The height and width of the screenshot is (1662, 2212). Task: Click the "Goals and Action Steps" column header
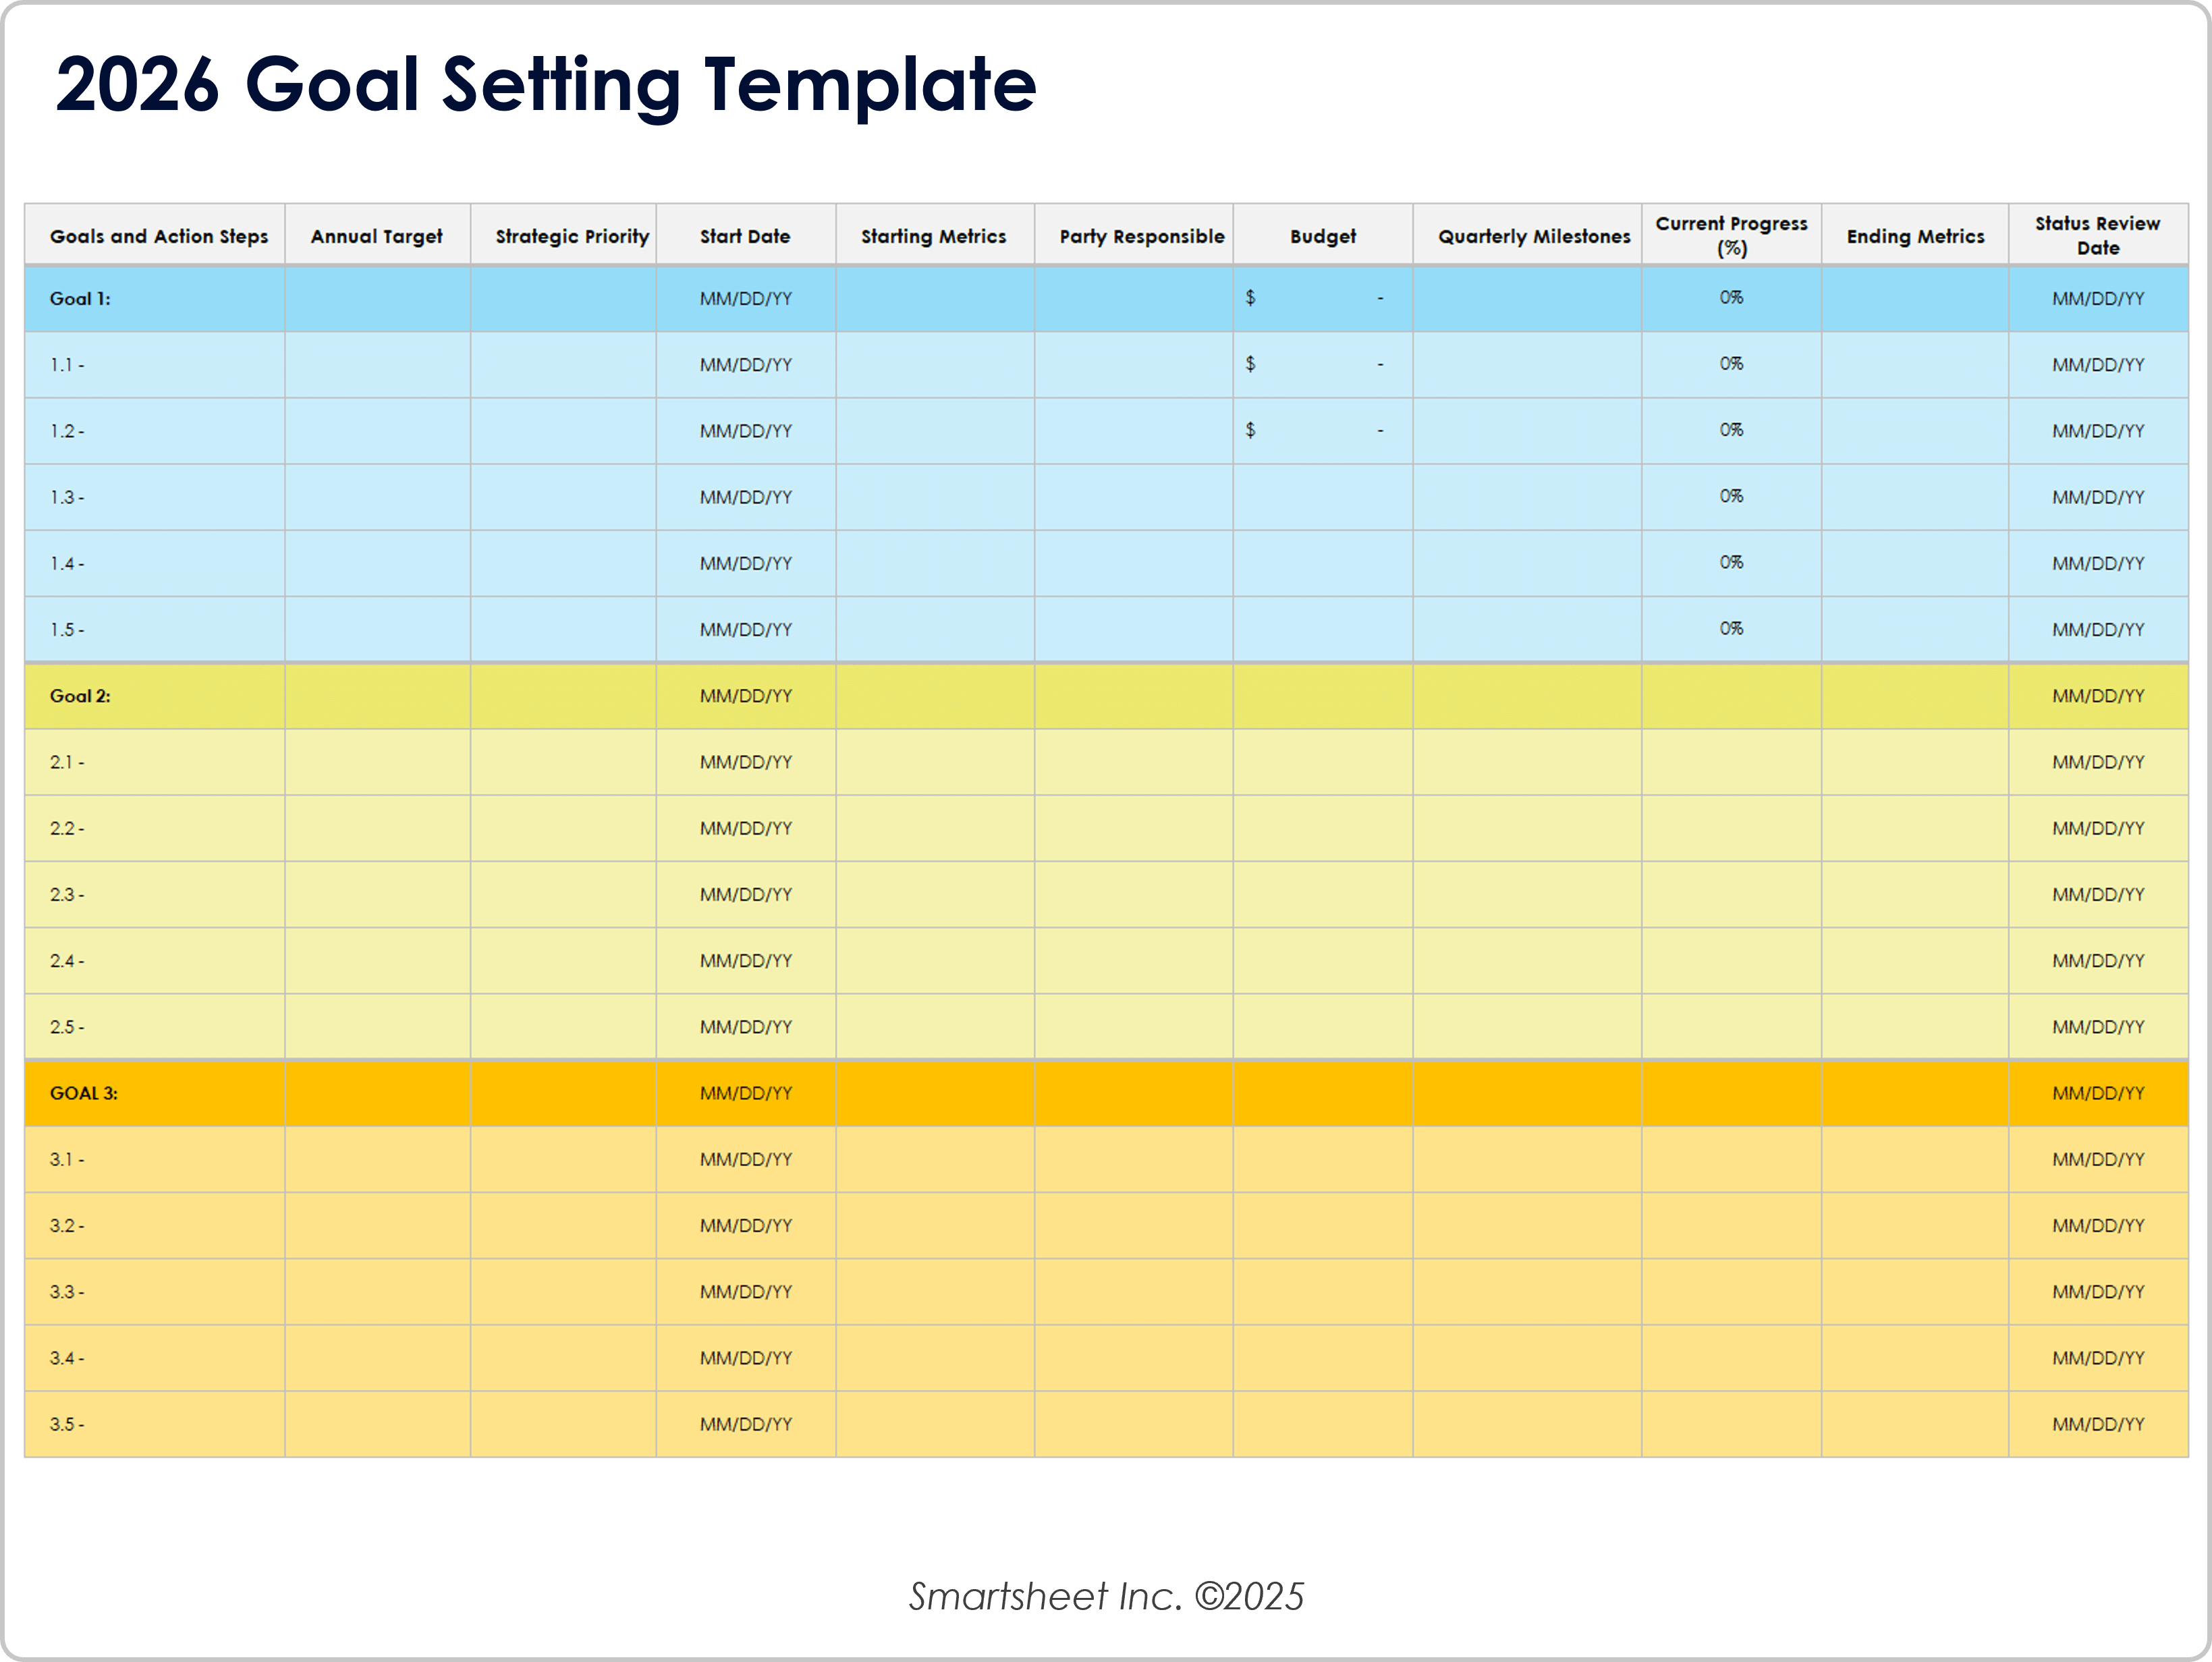[158, 236]
